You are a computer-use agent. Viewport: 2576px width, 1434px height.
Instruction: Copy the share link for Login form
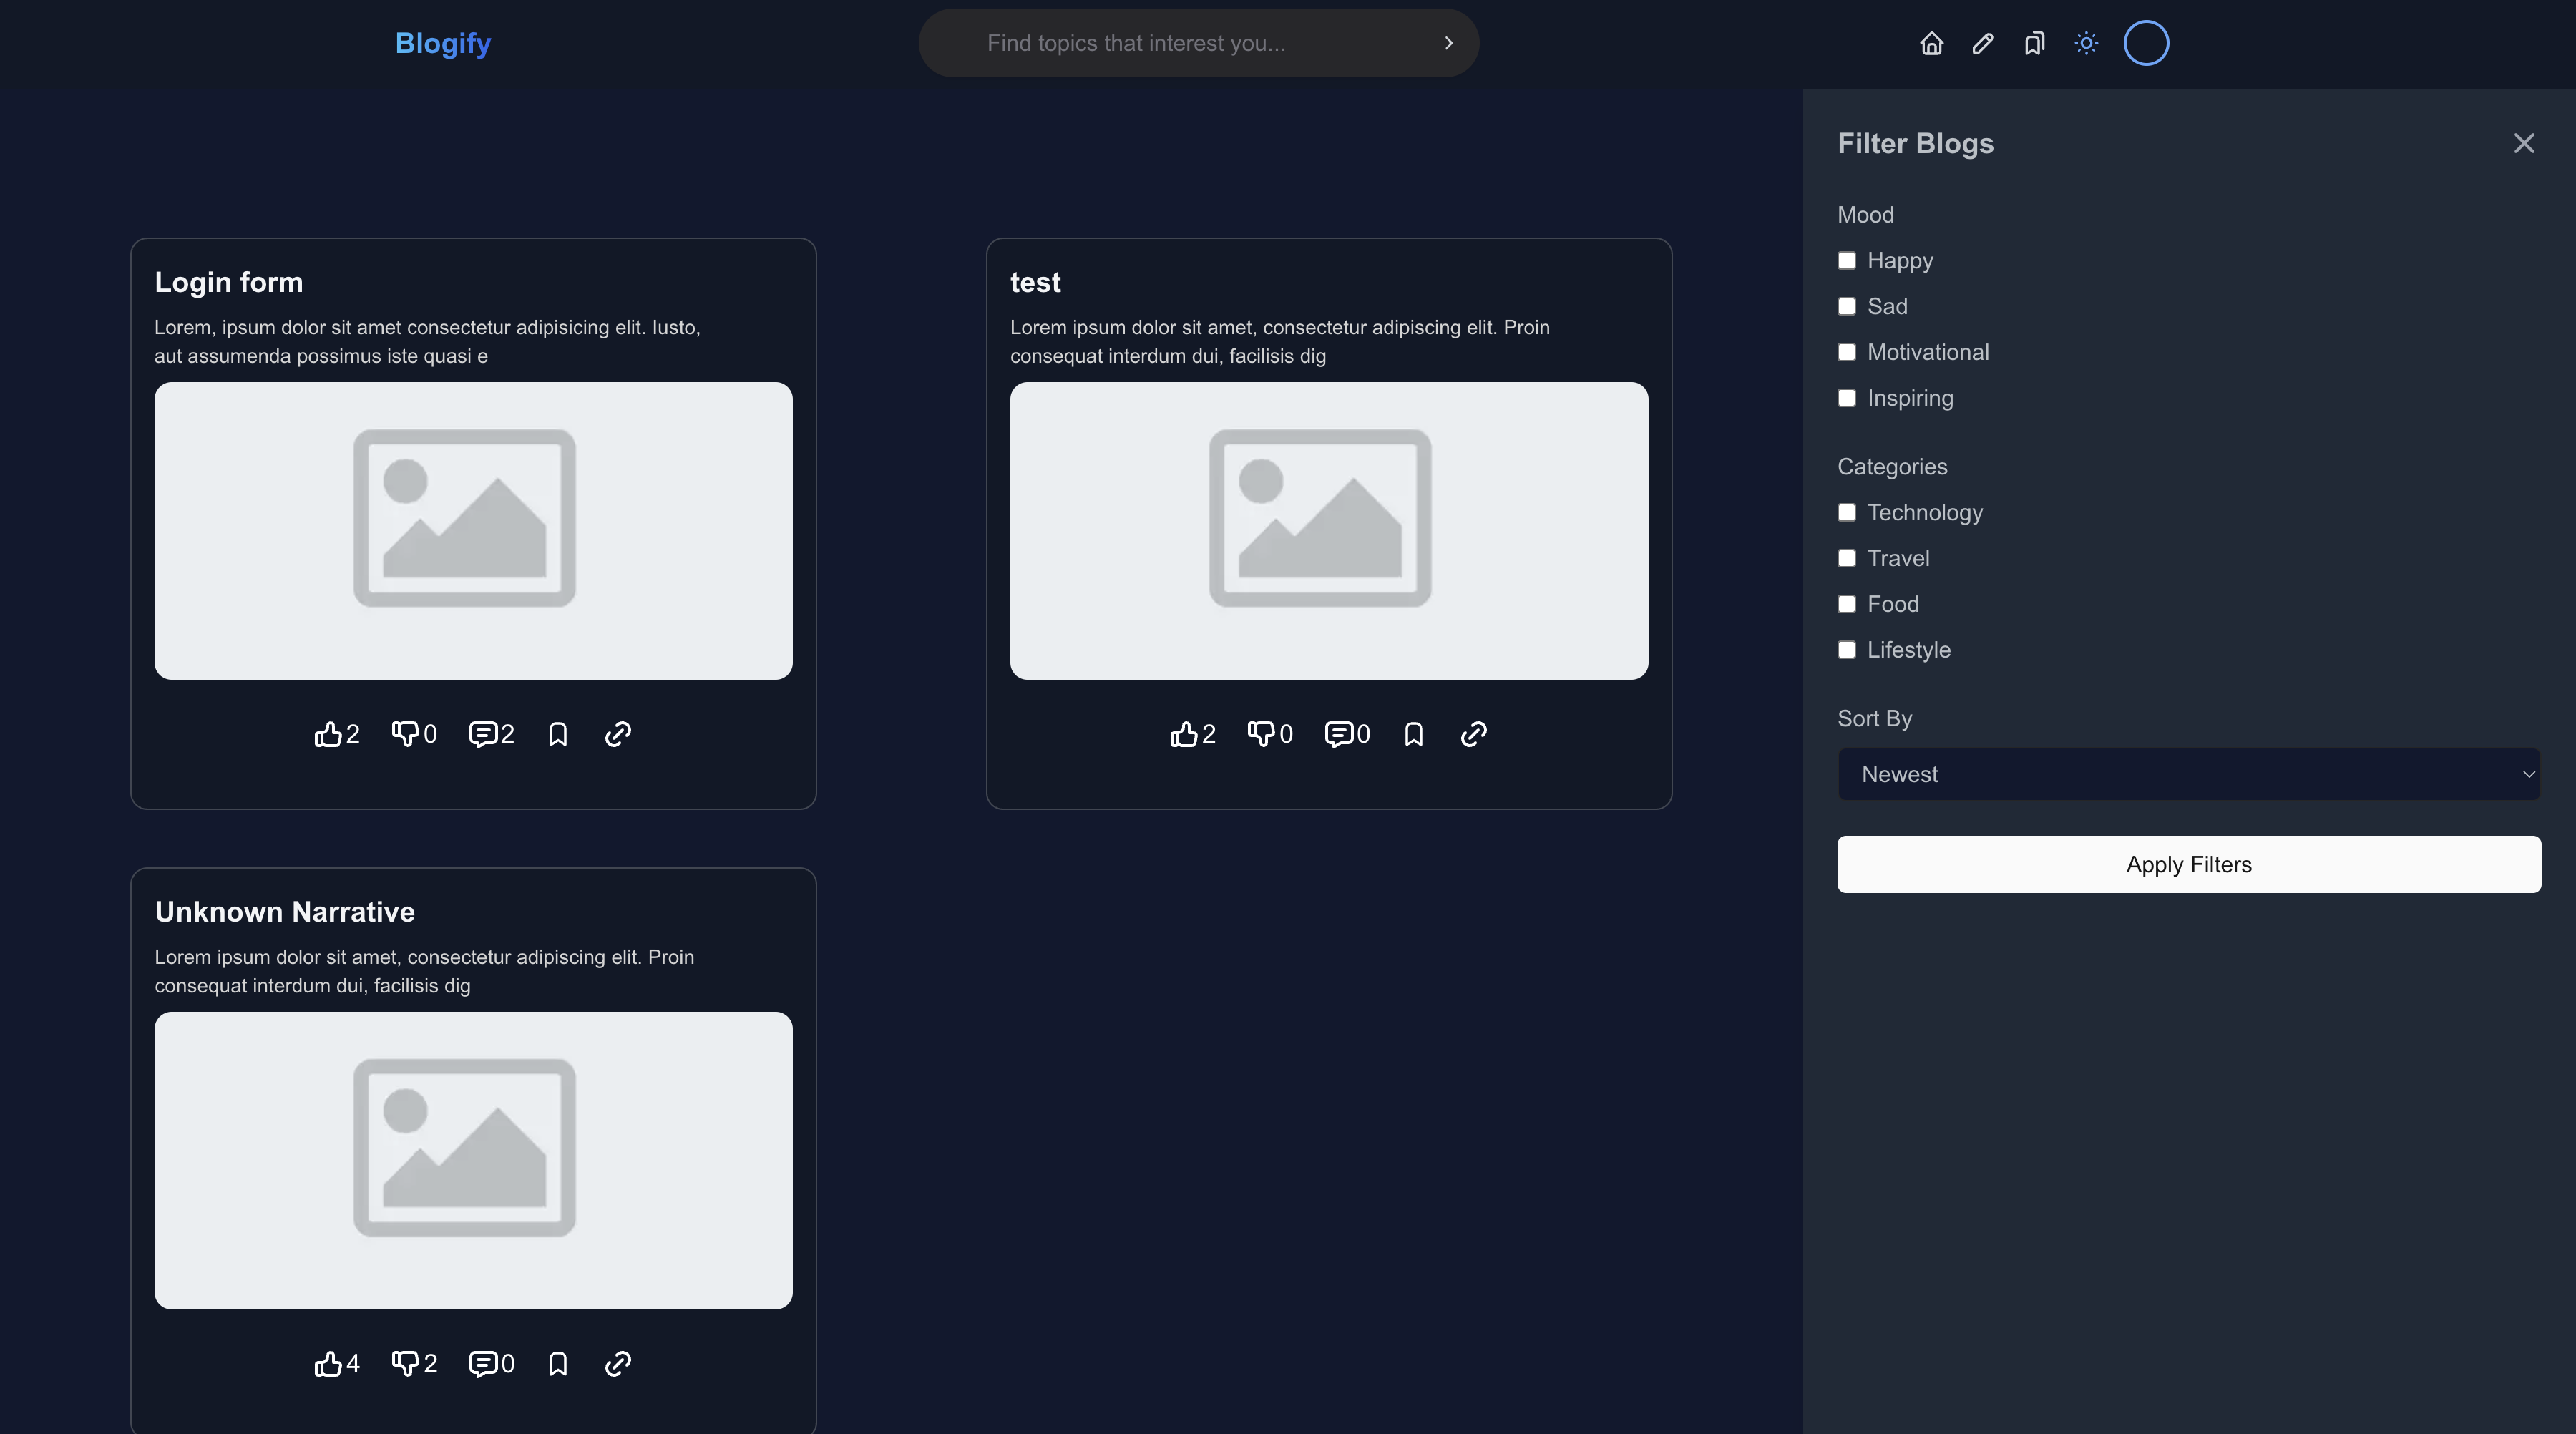tap(617, 733)
